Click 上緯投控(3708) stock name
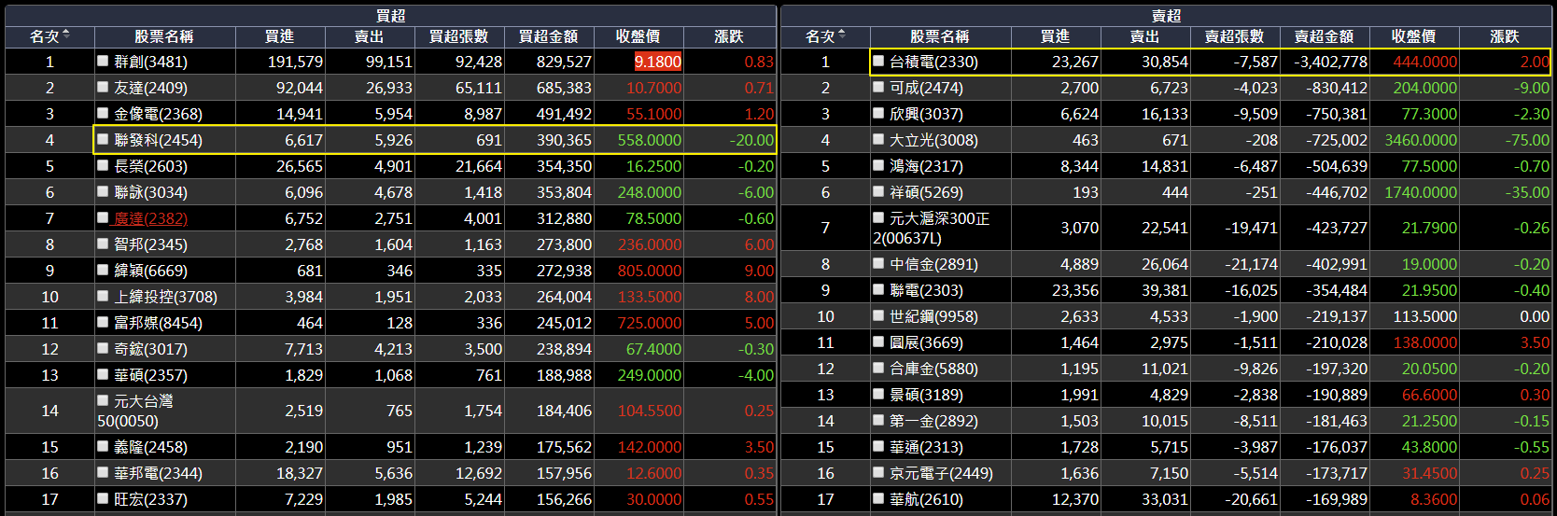1557x516 pixels. click(165, 297)
